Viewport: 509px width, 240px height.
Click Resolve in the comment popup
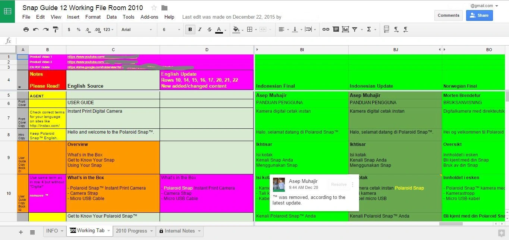pos(339,184)
